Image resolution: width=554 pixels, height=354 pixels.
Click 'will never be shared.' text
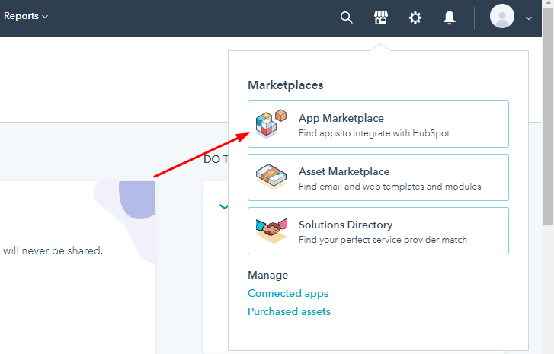[x=53, y=250]
